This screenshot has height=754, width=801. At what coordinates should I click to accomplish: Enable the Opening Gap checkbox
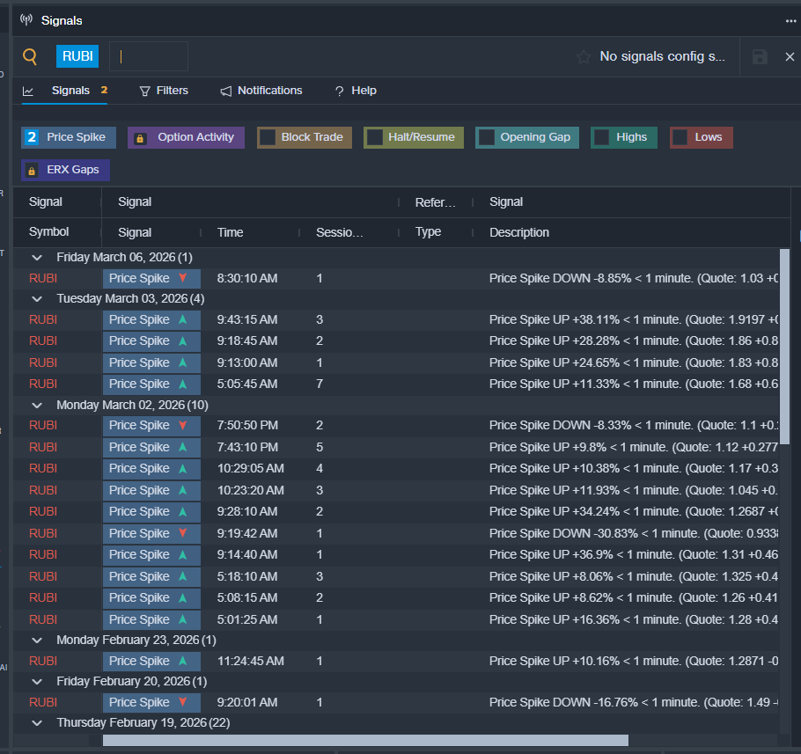(486, 137)
